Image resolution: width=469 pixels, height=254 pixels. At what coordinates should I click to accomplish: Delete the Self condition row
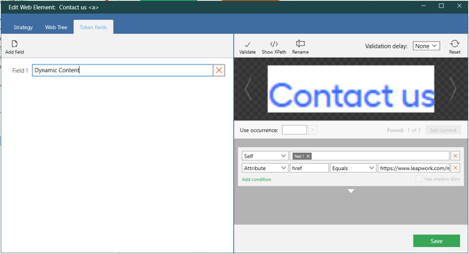tap(455, 155)
